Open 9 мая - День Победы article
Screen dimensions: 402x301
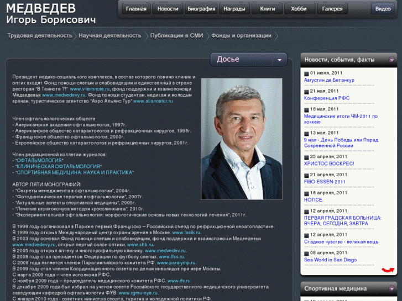click(341, 142)
